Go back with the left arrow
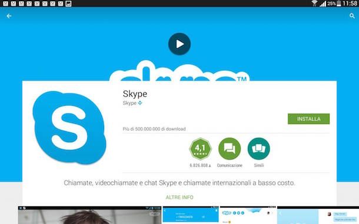 point(9,16)
